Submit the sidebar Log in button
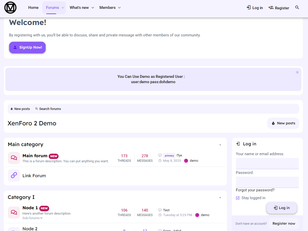 click(282, 208)
